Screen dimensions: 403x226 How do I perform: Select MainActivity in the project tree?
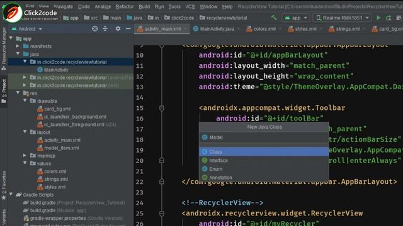53,70
